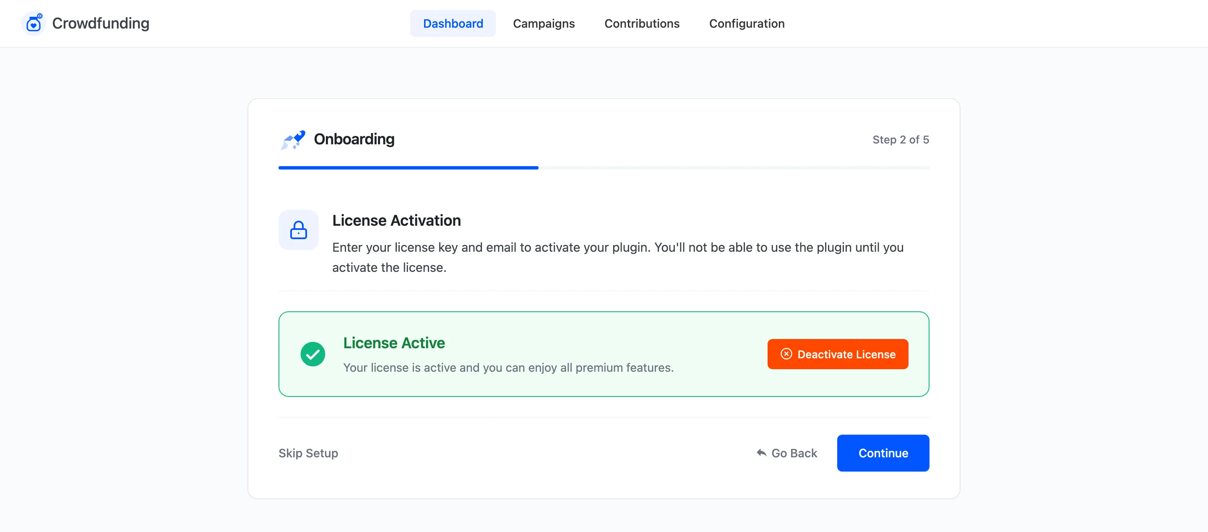Click the Deactivate License button
Image resolution: width=1208 pixels, height=532 pixels.
(838, 354)
